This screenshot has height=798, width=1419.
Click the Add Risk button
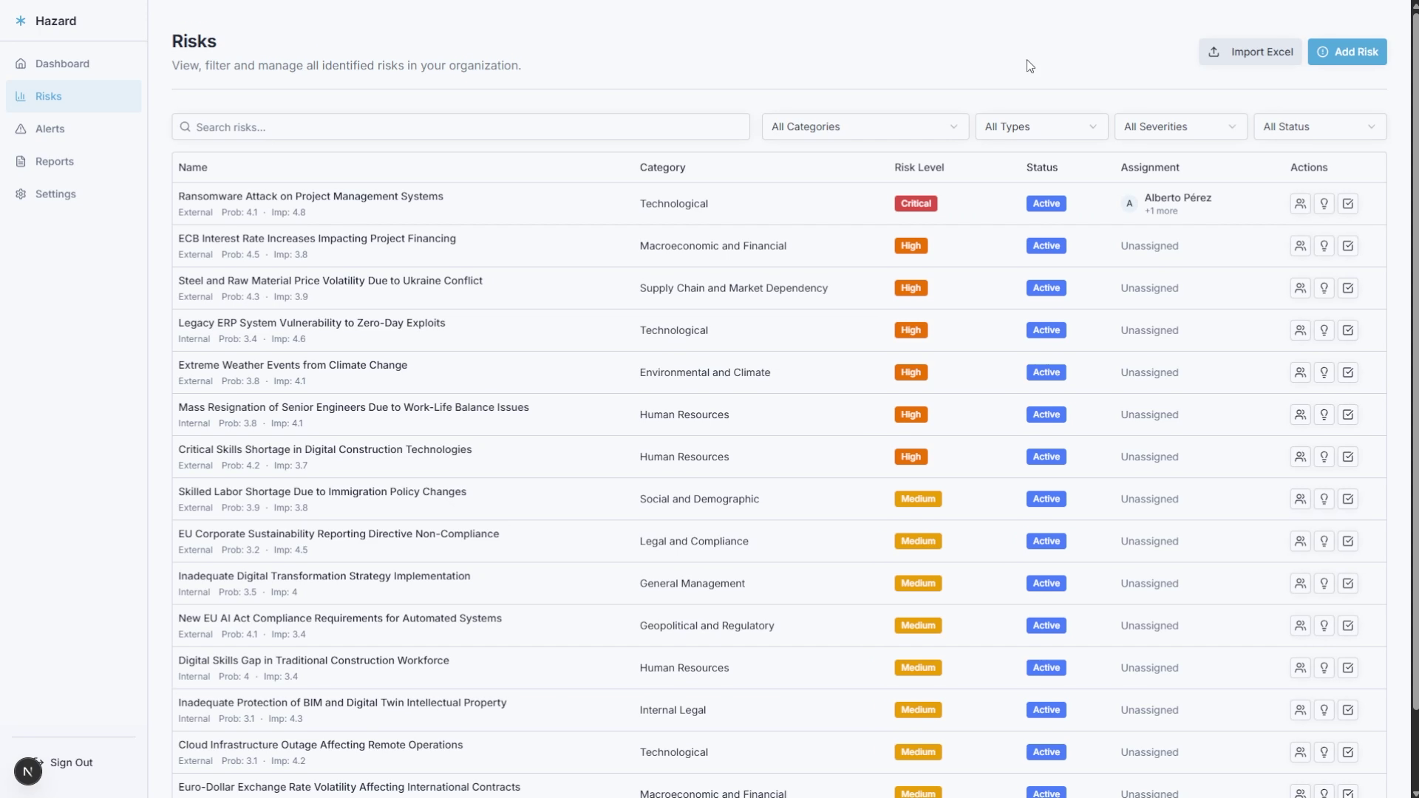coord(1347,52)
